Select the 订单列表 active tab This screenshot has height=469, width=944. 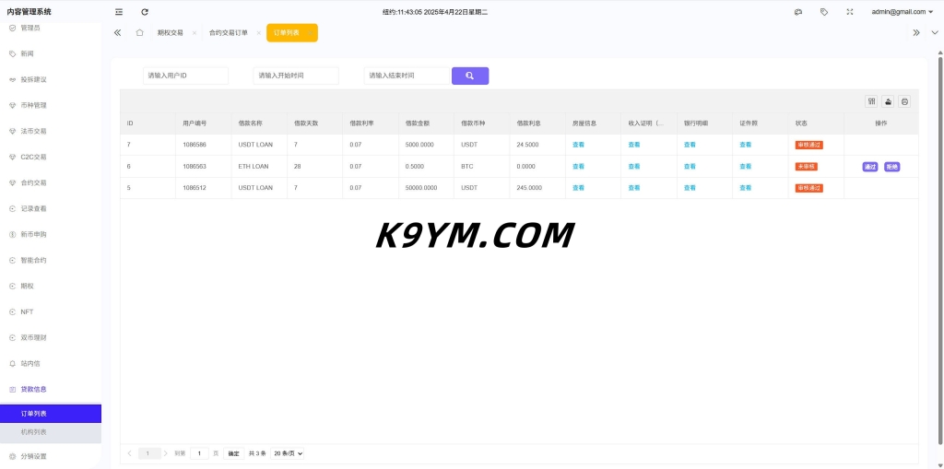(x=292, y=32)
